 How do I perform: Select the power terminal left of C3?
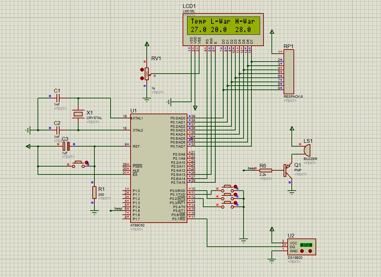pyautogui.click(x=28, y=146)
